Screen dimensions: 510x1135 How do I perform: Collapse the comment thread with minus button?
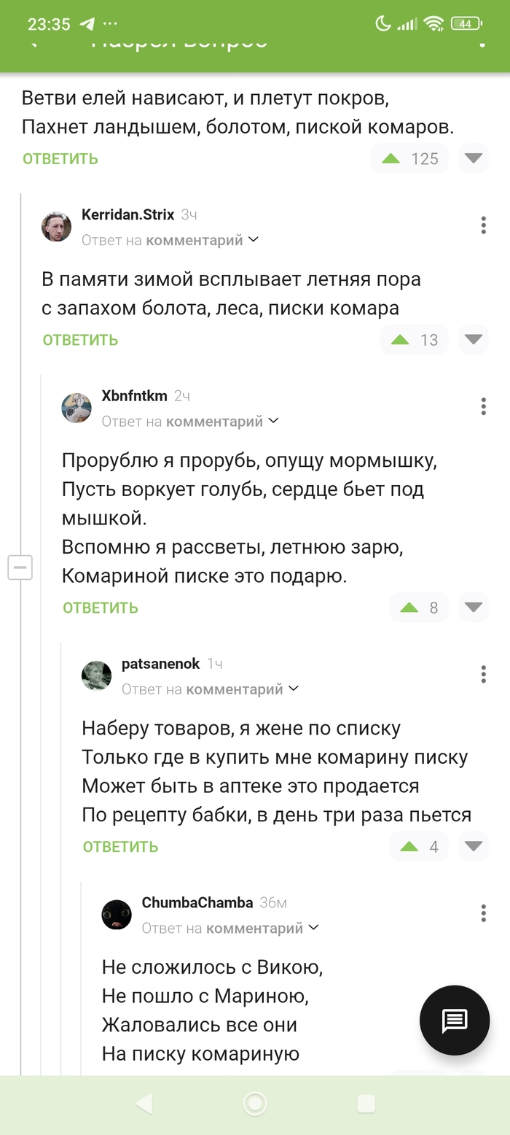click(20, 567)
